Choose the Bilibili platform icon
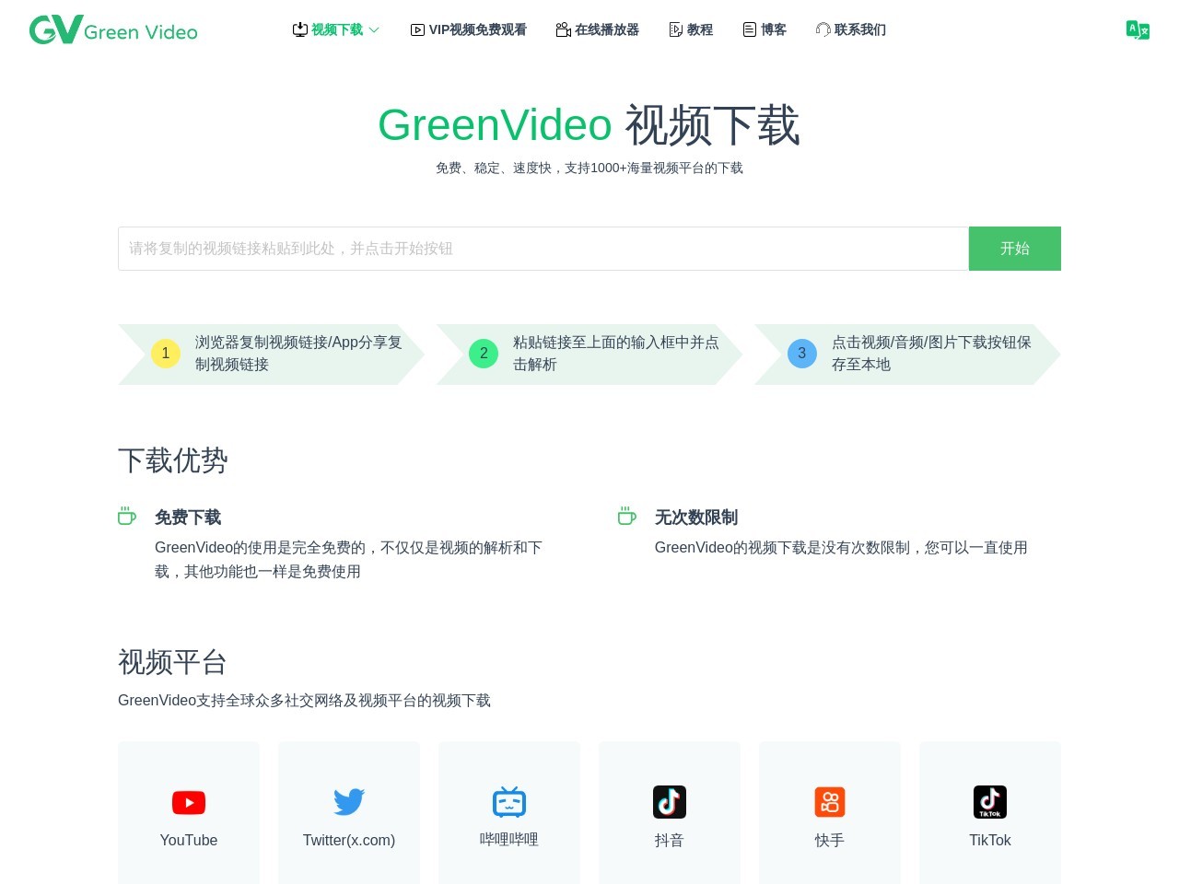This screenshot has height=884, width=1179. (509, 802)
